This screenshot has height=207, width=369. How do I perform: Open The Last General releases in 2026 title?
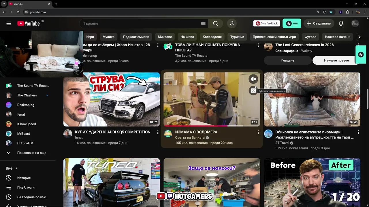pyautogui.click(x=304, y=45)
